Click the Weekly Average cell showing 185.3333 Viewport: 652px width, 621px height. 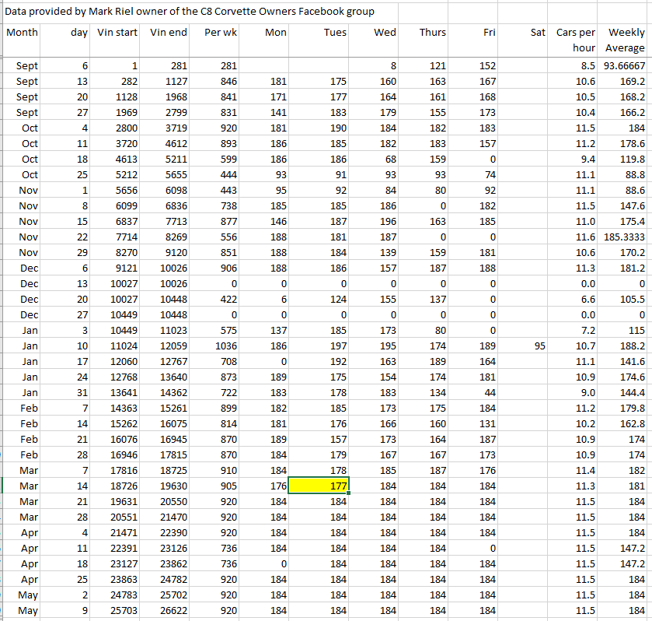pyautogui.click(x=626, y=237)
